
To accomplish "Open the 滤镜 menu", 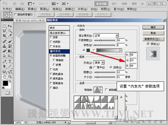I will click(70, 9).
